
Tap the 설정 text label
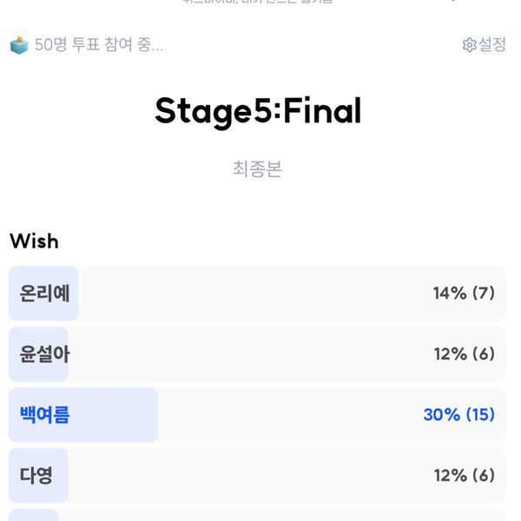tap(492, 44)
